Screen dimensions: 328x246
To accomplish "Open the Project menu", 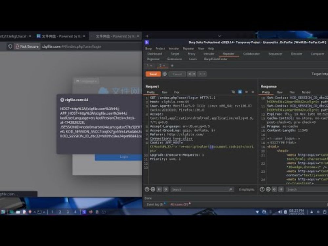I will [160, 49].
